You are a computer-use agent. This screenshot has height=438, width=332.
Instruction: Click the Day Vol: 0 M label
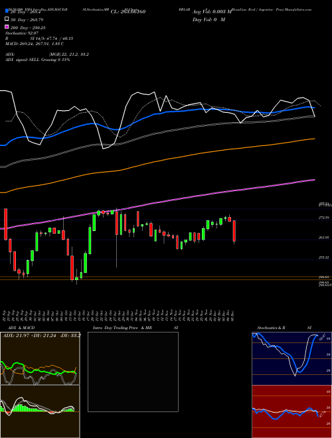208,19
